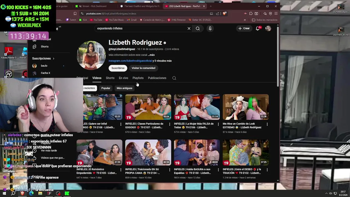Open the browser extensions puzzle icon

coord(251,13)
